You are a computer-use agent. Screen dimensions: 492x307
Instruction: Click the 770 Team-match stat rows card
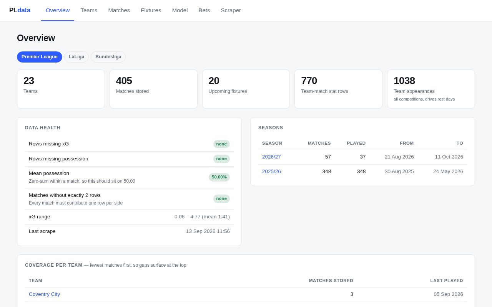338,89
